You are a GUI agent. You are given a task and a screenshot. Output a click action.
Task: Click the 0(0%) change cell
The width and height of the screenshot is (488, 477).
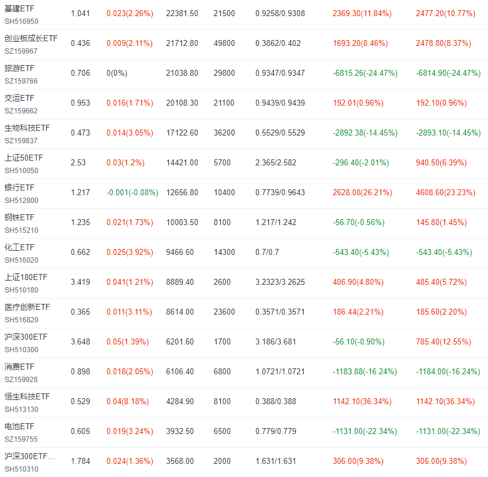[x=117, y=73]
